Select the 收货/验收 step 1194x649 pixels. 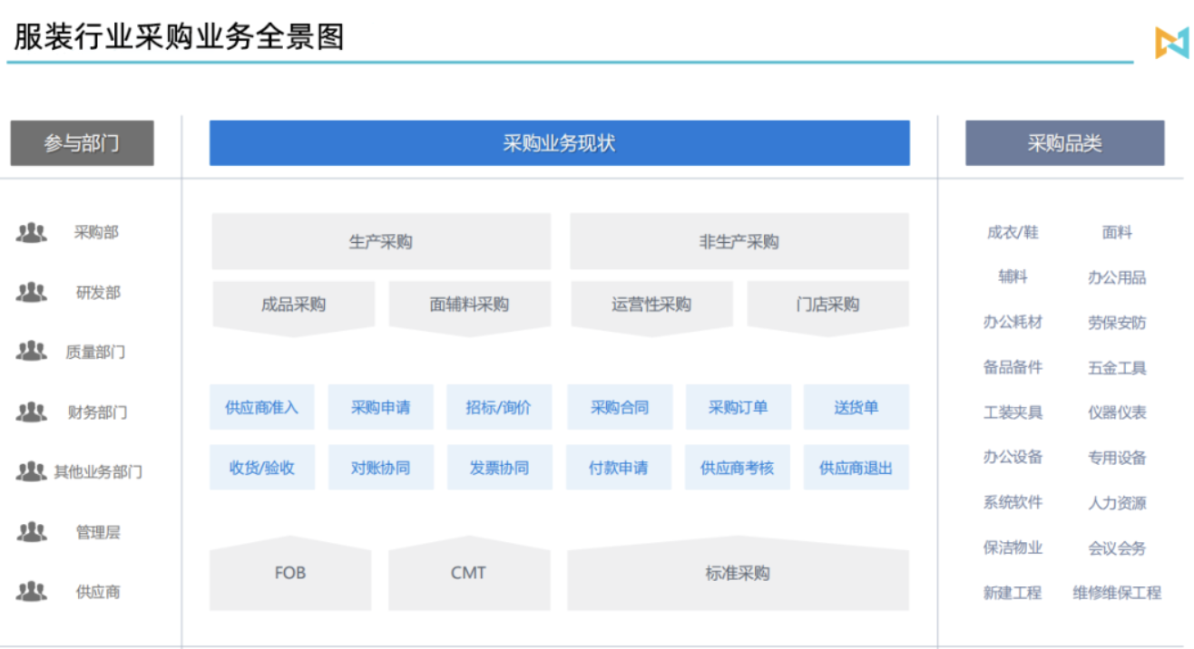(x=261, y=468)
